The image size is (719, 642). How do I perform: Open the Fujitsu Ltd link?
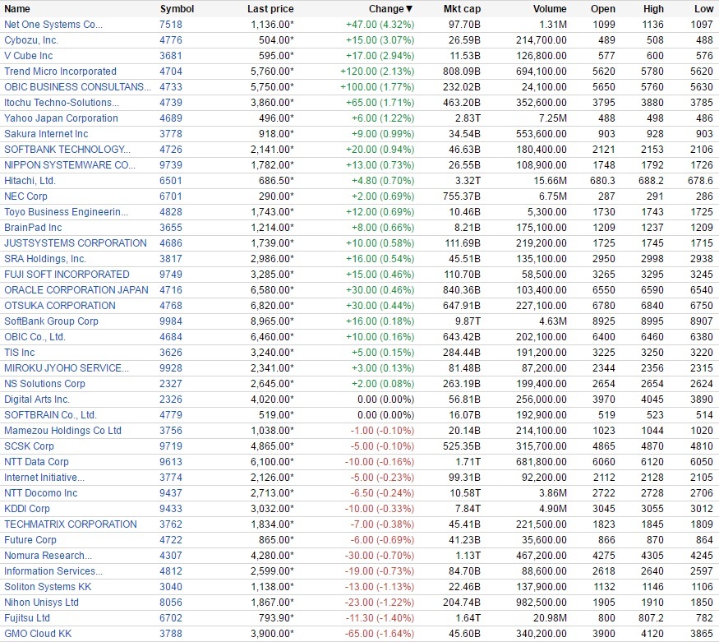point(26,617)
